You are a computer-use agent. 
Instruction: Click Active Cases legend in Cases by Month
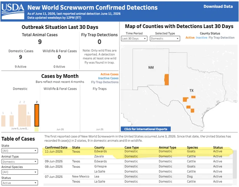pyautogui.click(x=109, y=74)
